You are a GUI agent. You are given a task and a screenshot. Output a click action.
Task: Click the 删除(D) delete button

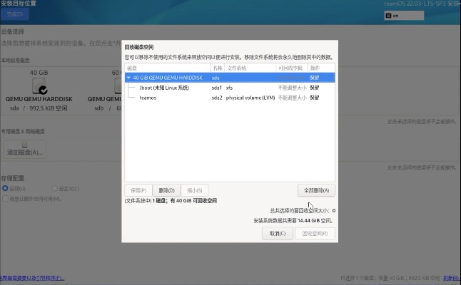point(167,190)
